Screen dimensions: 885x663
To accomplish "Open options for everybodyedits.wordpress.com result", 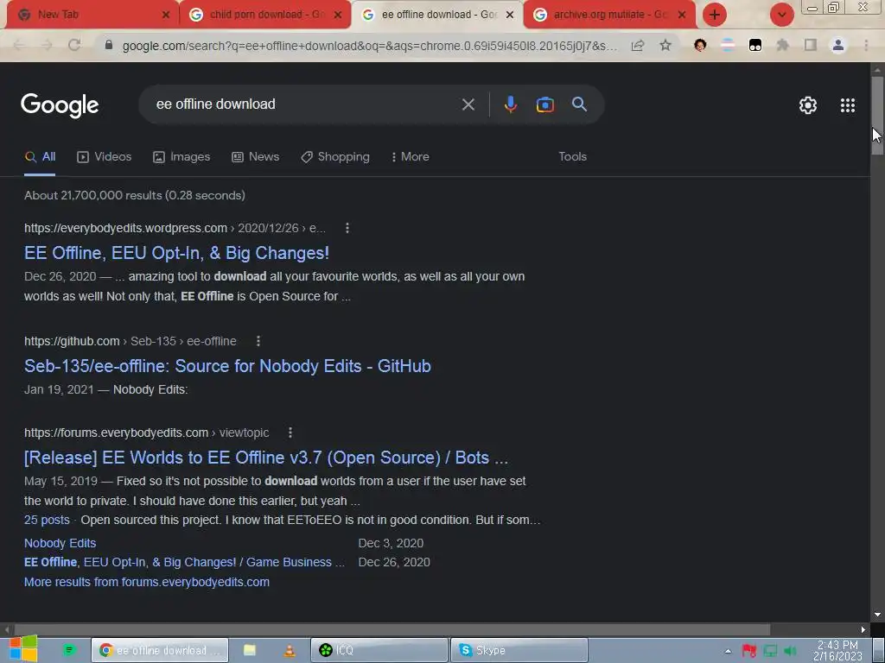I will click(347, 228).
